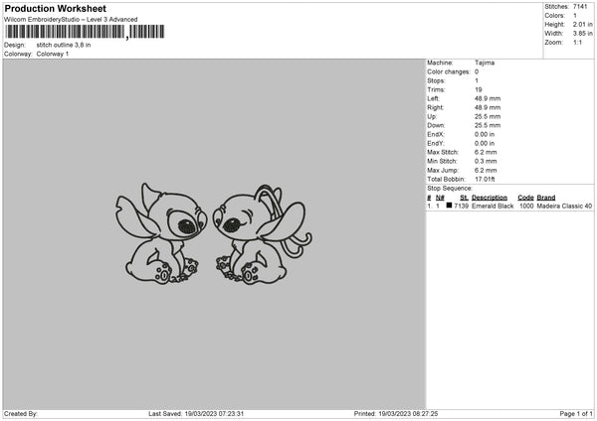Click the Trims value 19
597x421 pixels.
pos(479,89)
